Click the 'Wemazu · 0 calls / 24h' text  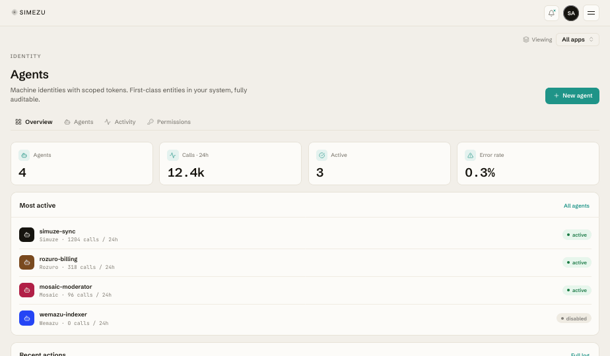[74, 323]
